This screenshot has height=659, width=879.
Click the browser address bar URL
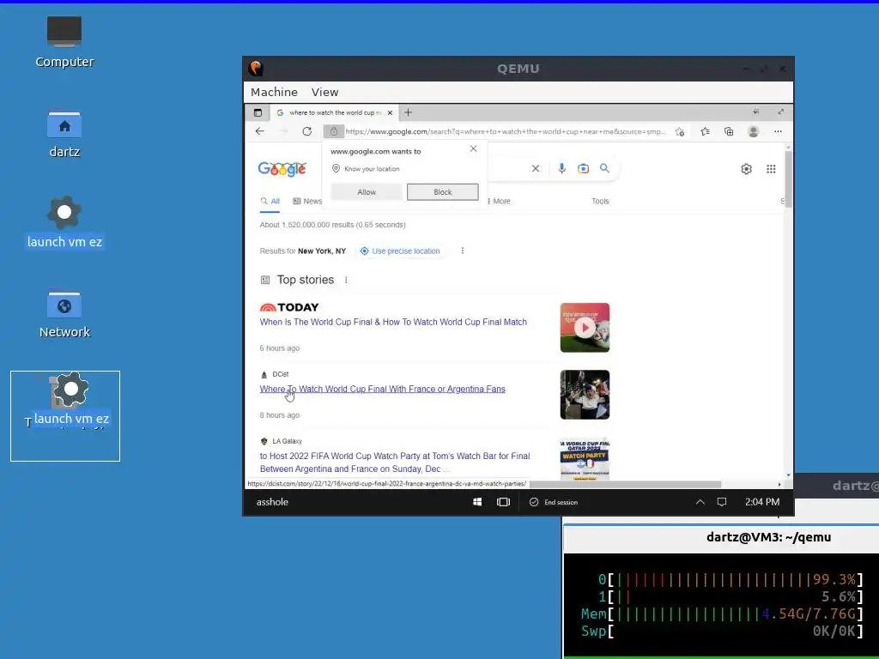[x=506, y=131]
